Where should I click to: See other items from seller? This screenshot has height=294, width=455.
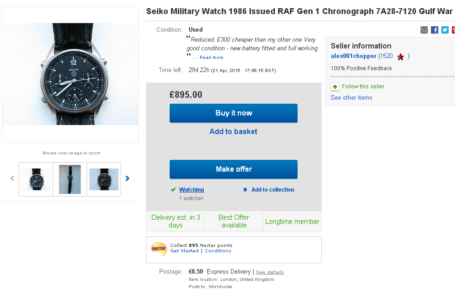351,98
